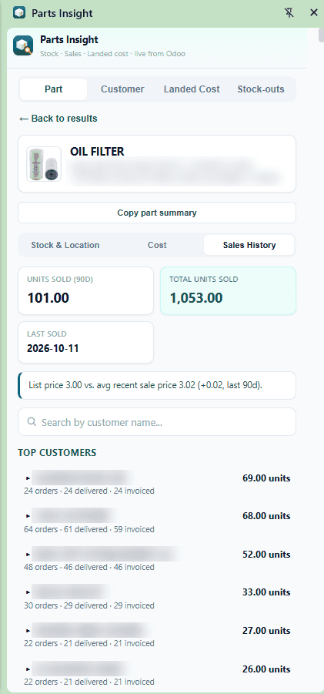Image resolution: width=324 pixels, height=694 pixels.
Task: Click the Parts Insight header logo
Action: coord(23,45)
